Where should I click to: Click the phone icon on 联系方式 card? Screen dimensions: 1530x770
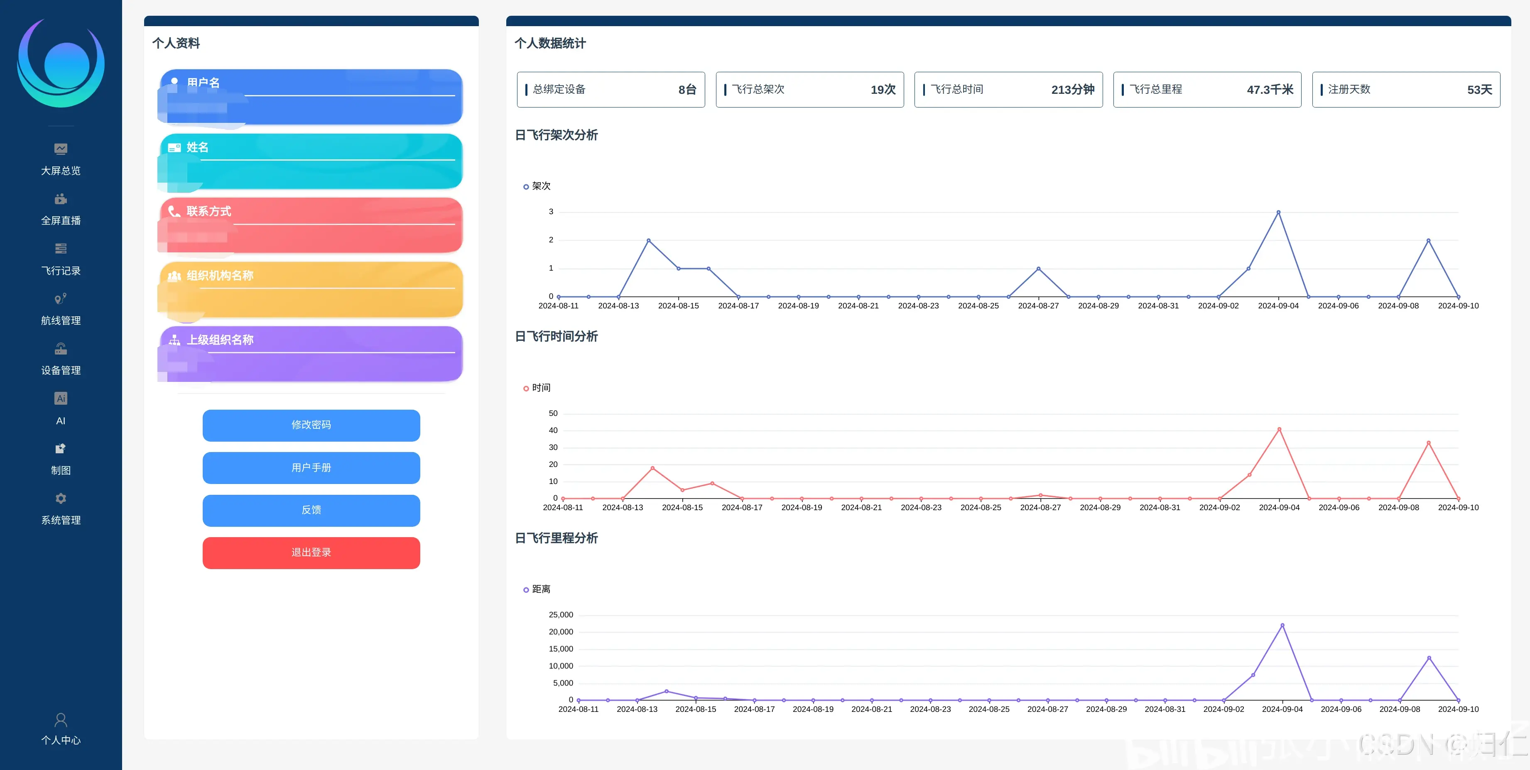[x=174, y=211]
